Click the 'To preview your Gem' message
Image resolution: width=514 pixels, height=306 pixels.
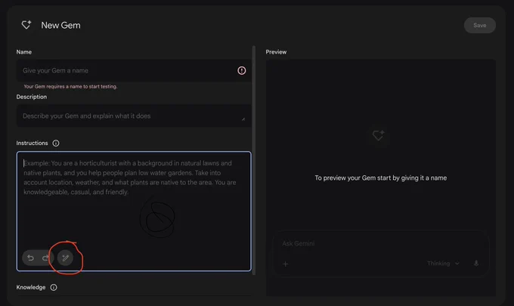tap(380, 178)
